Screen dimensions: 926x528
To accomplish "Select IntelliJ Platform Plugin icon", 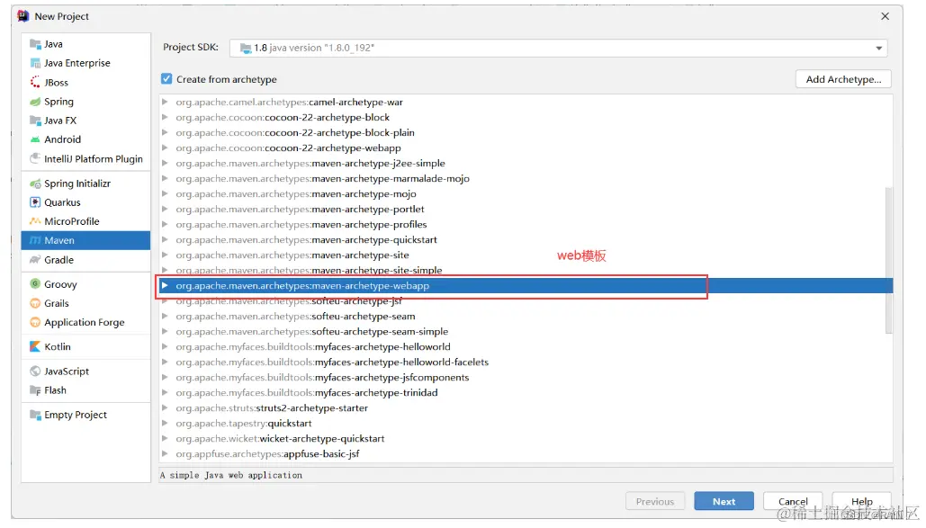I will pos(35,159).
